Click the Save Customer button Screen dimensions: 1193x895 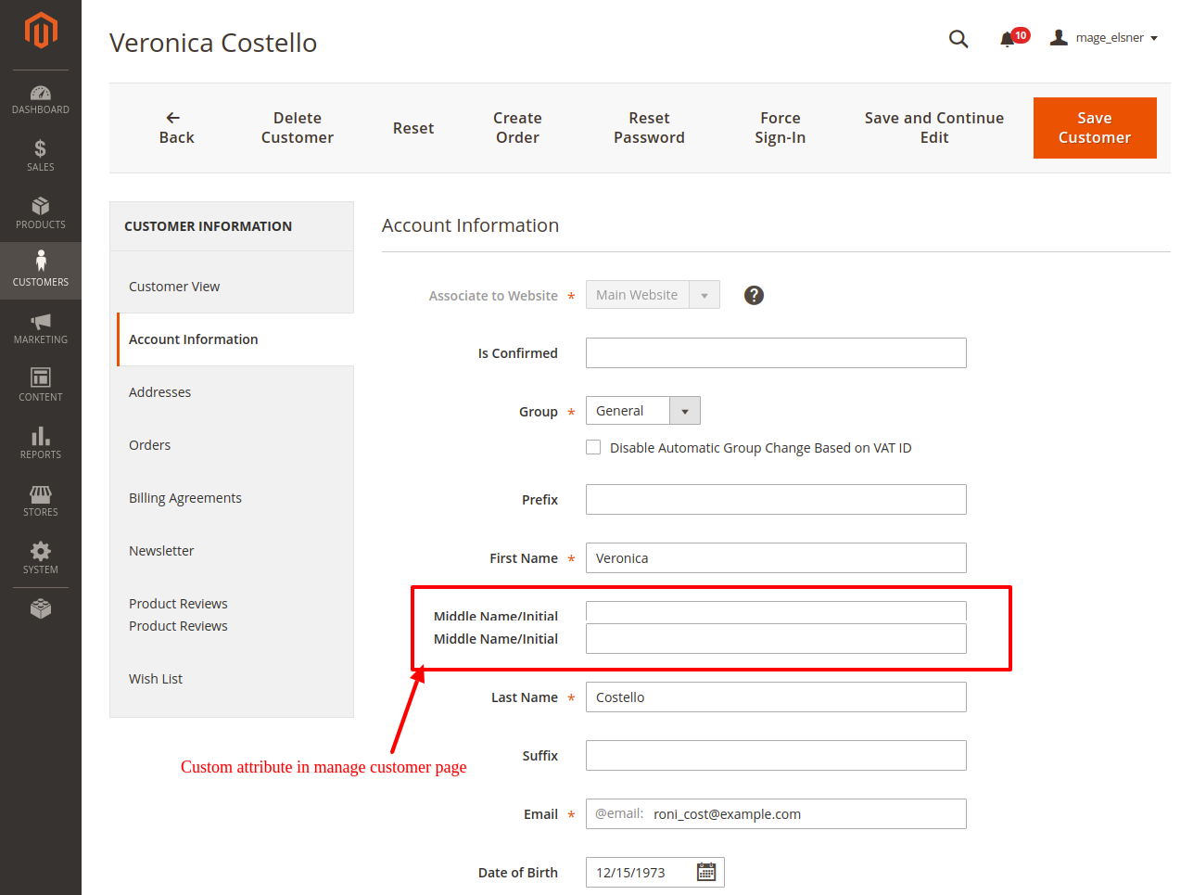[x=1094, y=128]
